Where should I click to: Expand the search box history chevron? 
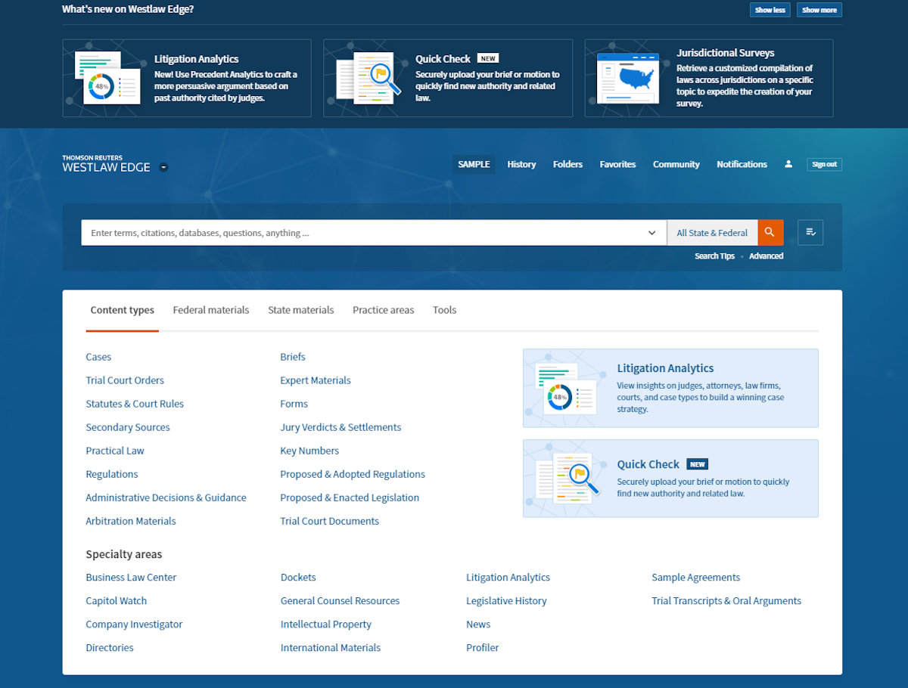(x=651, y=233)
